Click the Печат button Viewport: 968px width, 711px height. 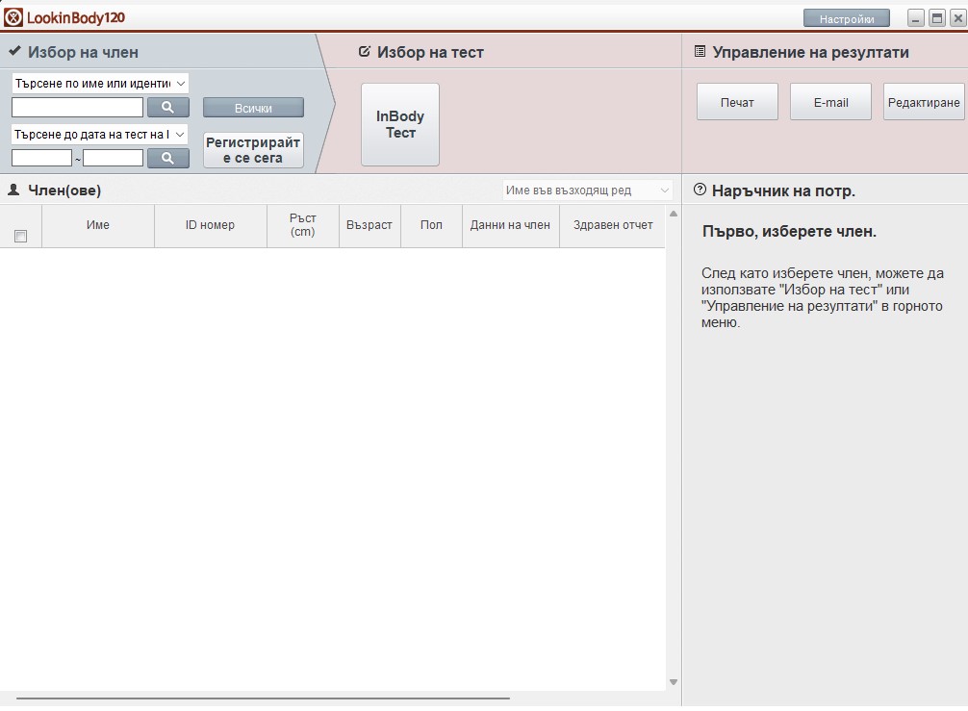pyautogui.click(x=737, y=102)
